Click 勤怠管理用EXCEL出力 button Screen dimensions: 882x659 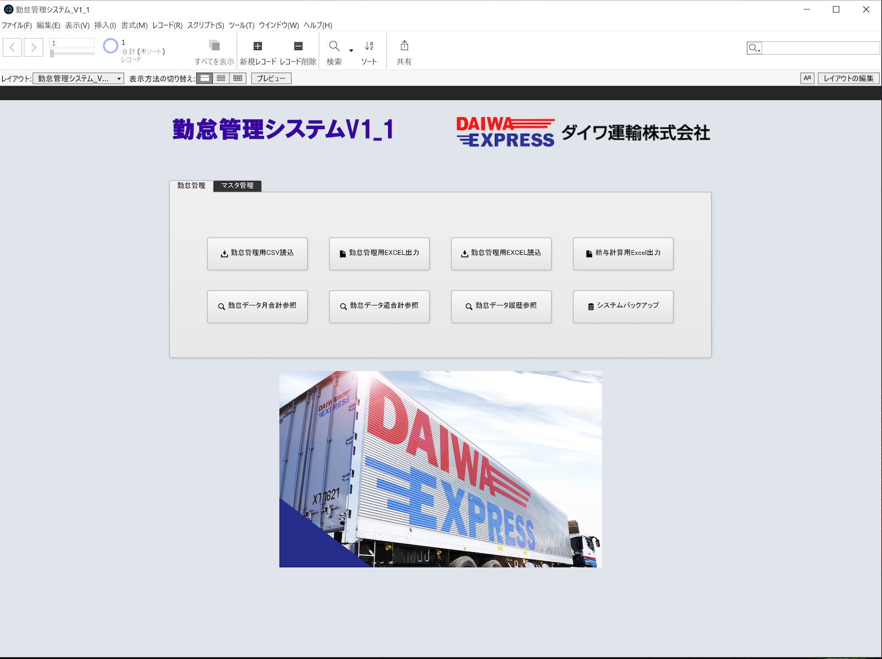point(379,254)
